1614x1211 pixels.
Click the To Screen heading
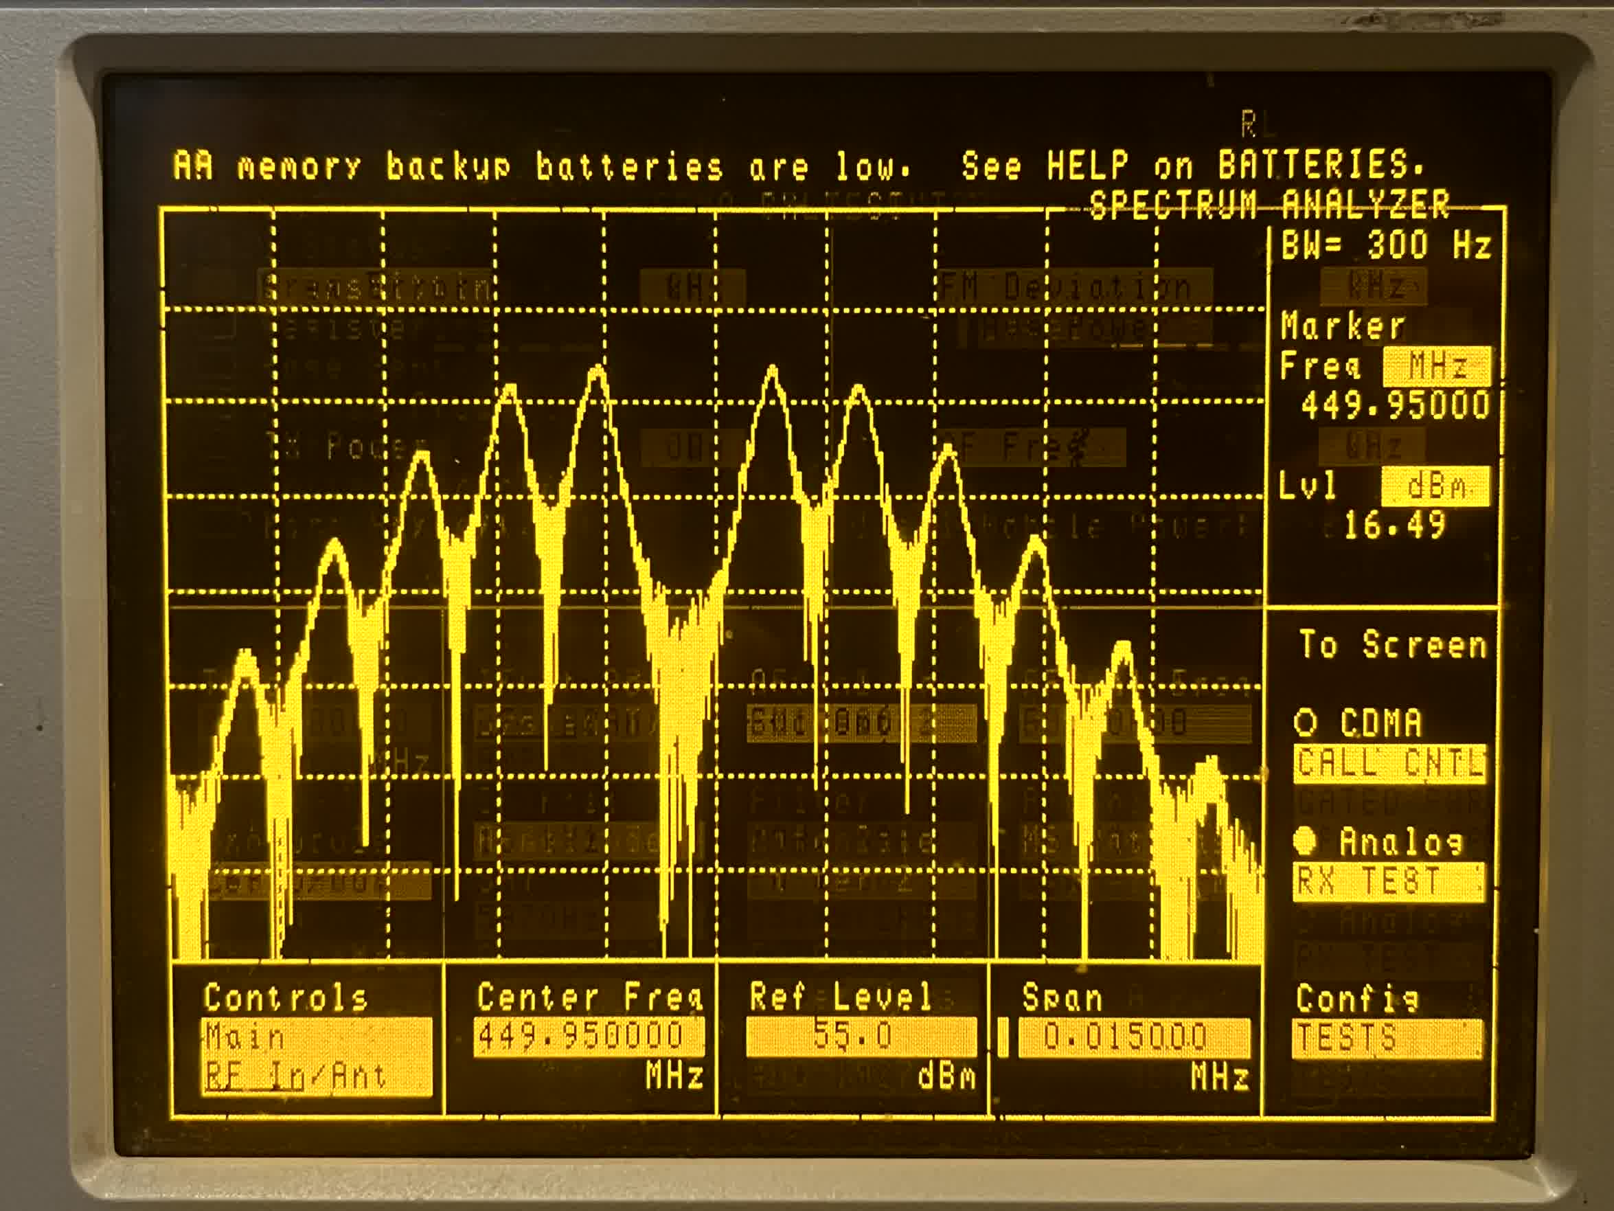click(1392, 645)
